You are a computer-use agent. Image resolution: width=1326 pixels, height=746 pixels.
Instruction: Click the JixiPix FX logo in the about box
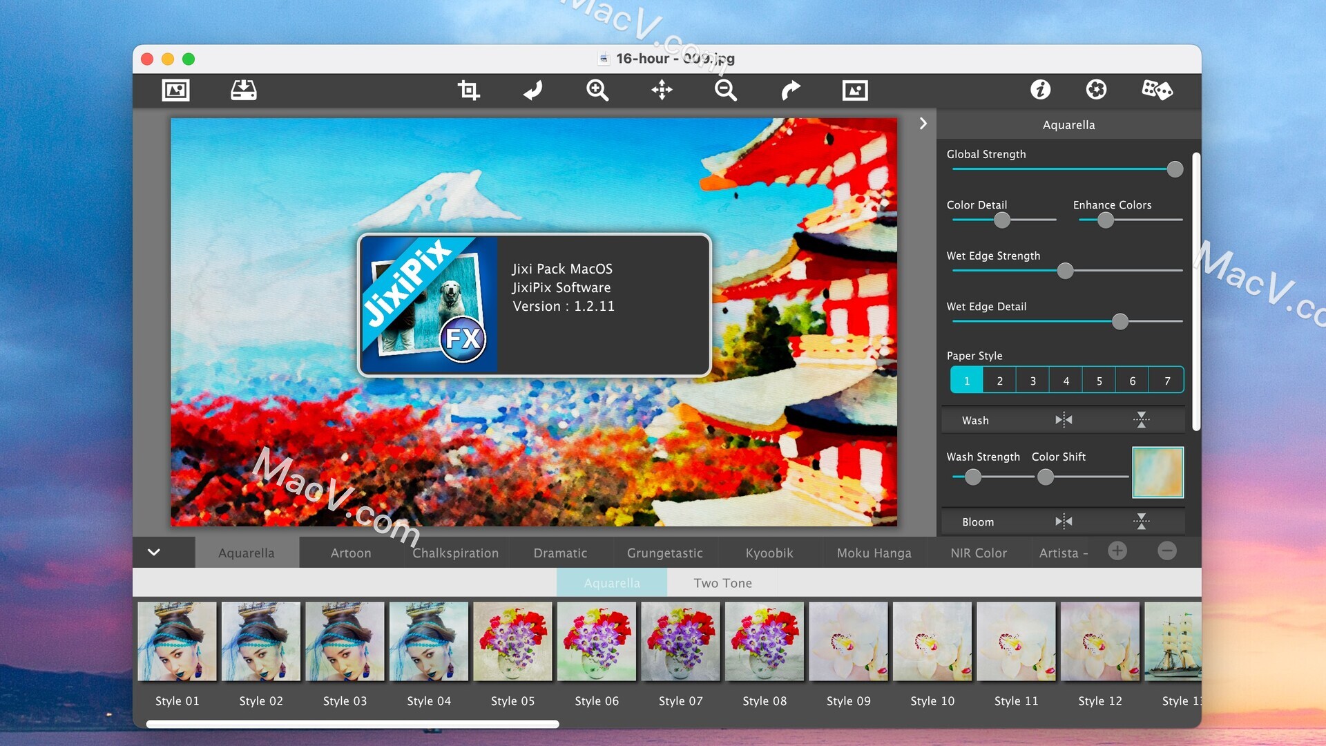(429, 305)
